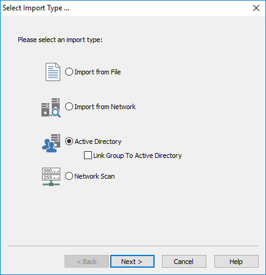This screenshot has height=275, width=266.
Task: Click the "Import from File" label text
Action: click(x=97, y=72)
